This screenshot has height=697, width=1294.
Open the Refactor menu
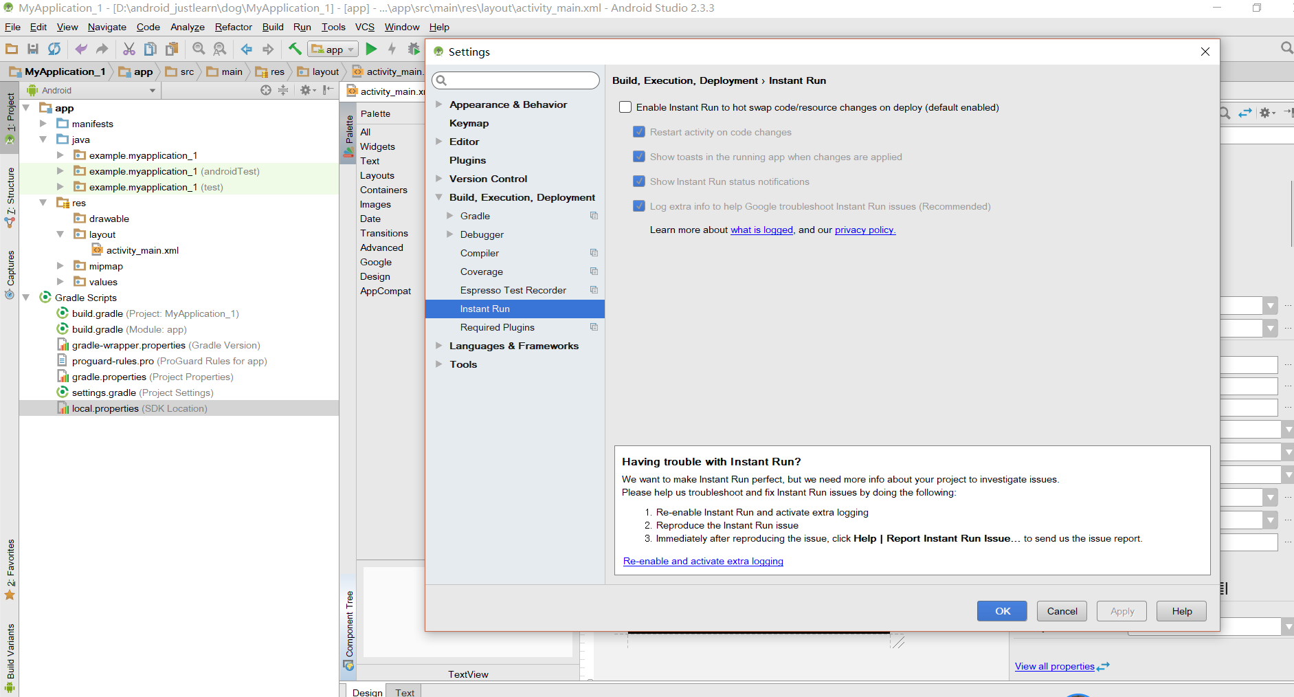tap(233, 27)
